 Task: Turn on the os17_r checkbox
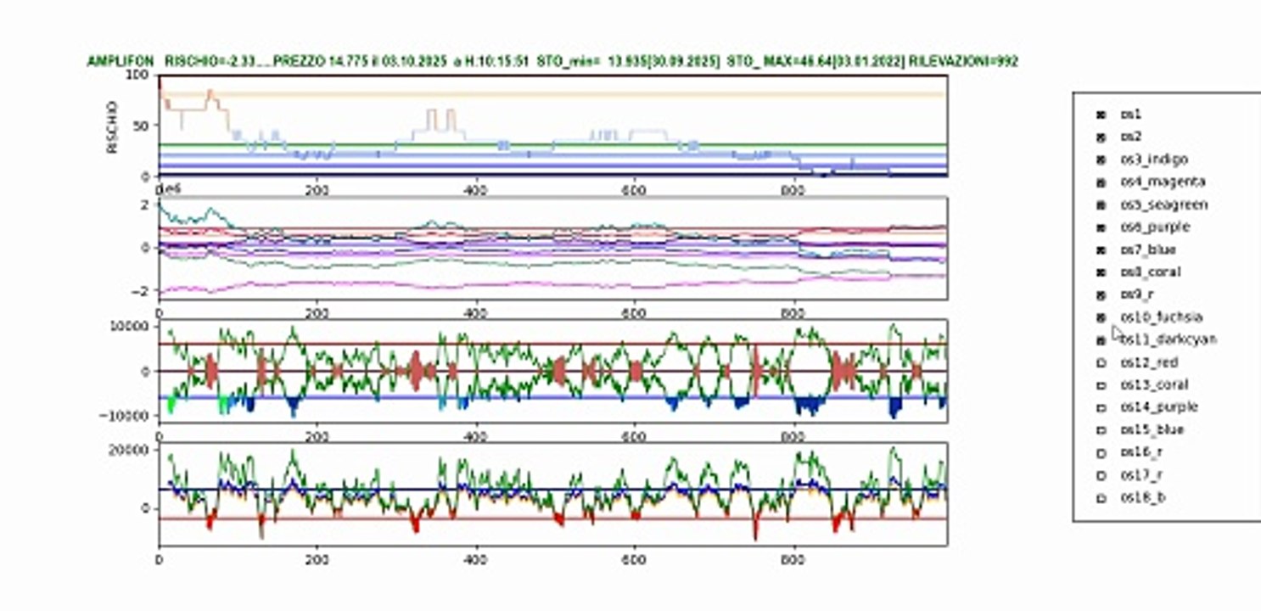point(1101,475)
